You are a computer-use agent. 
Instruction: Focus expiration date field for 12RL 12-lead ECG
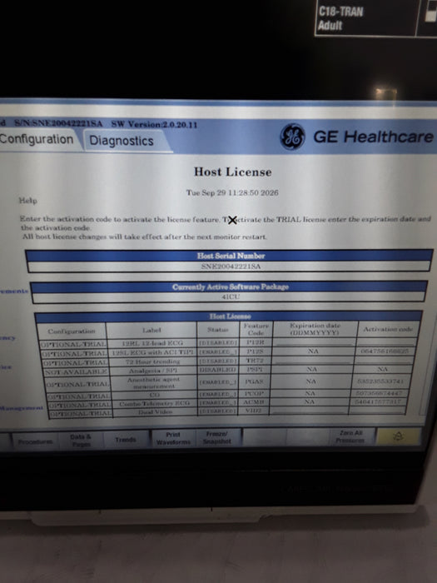(315, 342)
